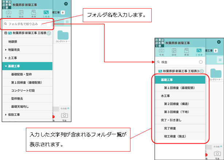224x160 pixels.
Task: Click the フォルダ名で絞り込み search field
Action: (x=27, y=24)
